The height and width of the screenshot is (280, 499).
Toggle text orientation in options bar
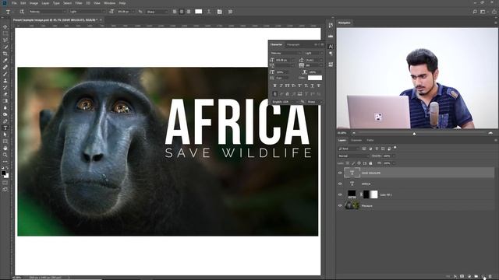[22, 12]
